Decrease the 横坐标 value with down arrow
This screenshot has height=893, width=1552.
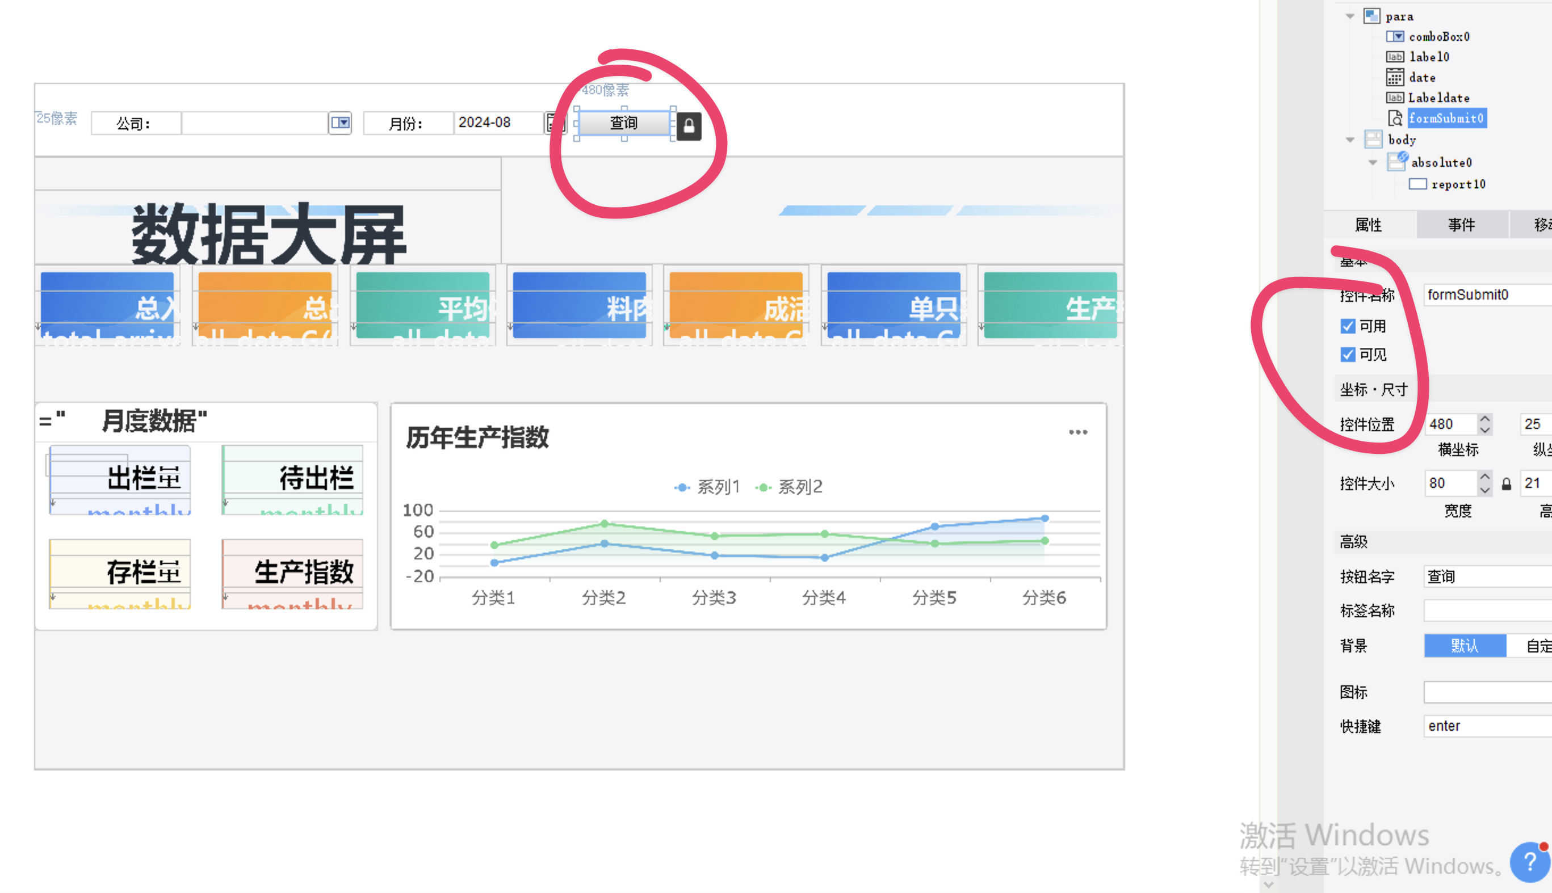1484,430
